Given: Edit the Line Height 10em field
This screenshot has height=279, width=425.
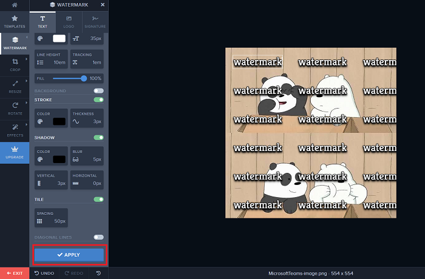Looking at the screenshot, I should (x=51, y=59).
